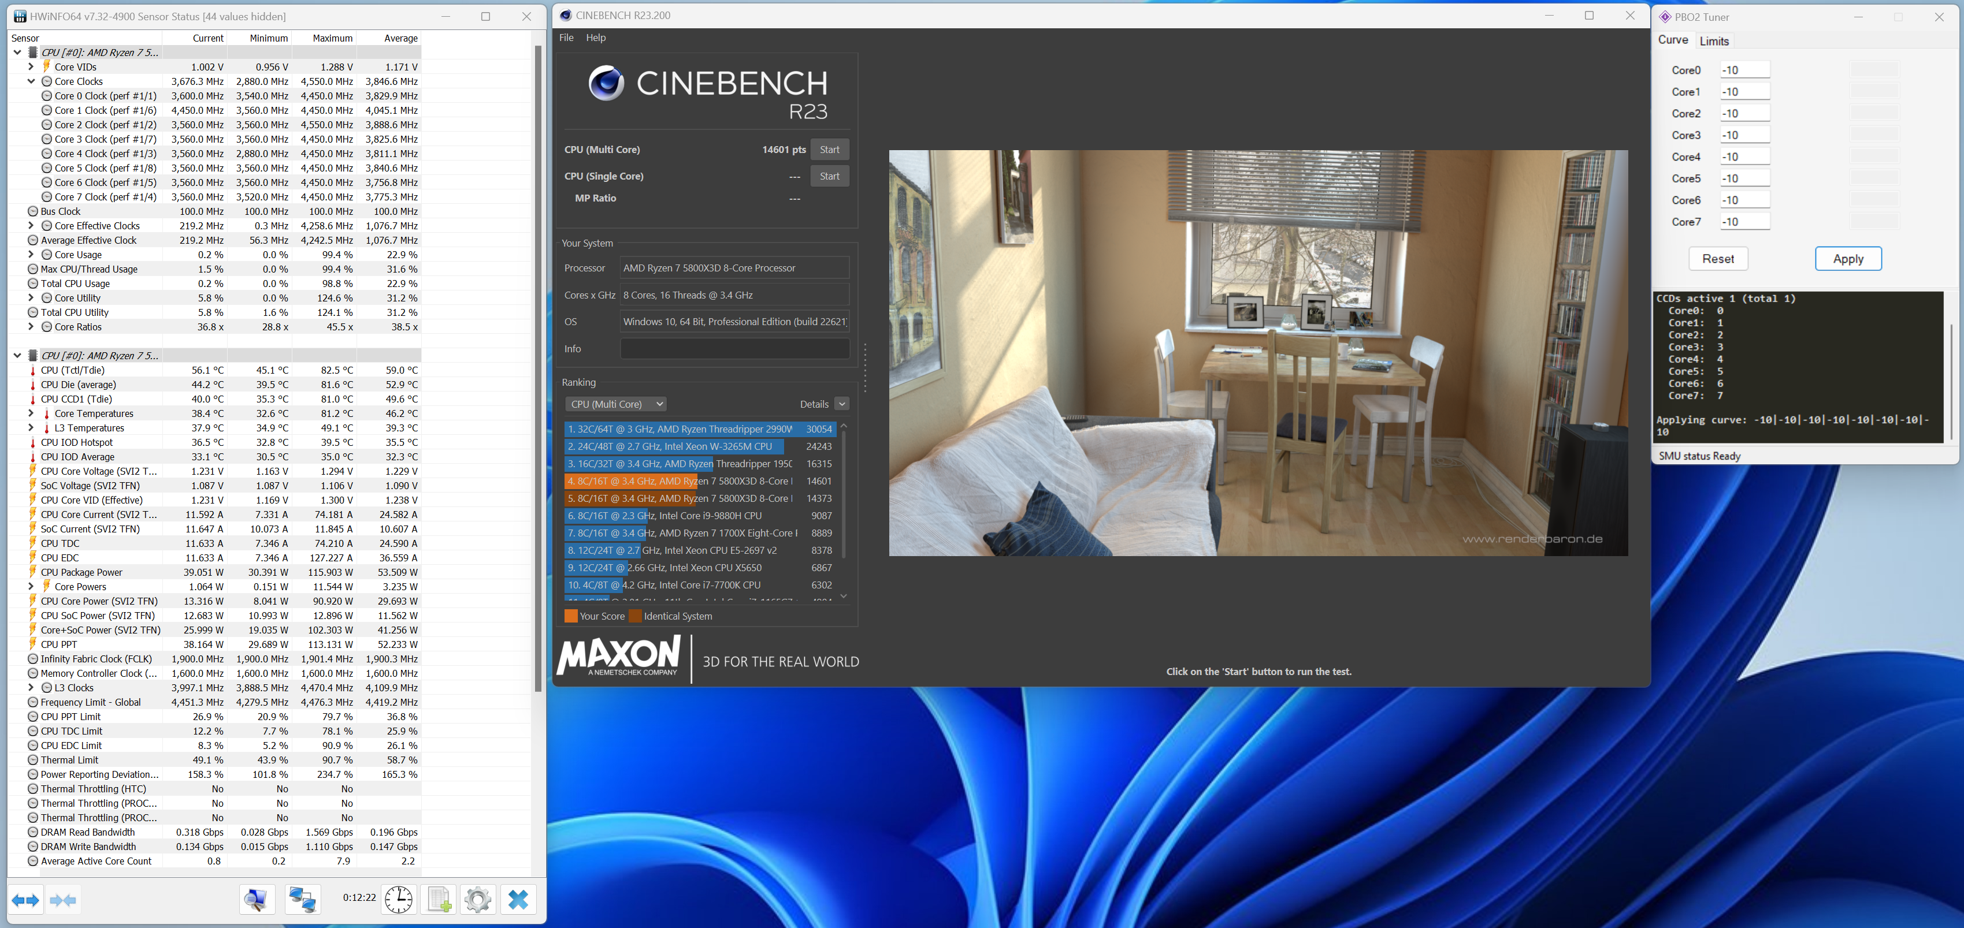Expand the Core Temperatures sensor group

(31, 413)
